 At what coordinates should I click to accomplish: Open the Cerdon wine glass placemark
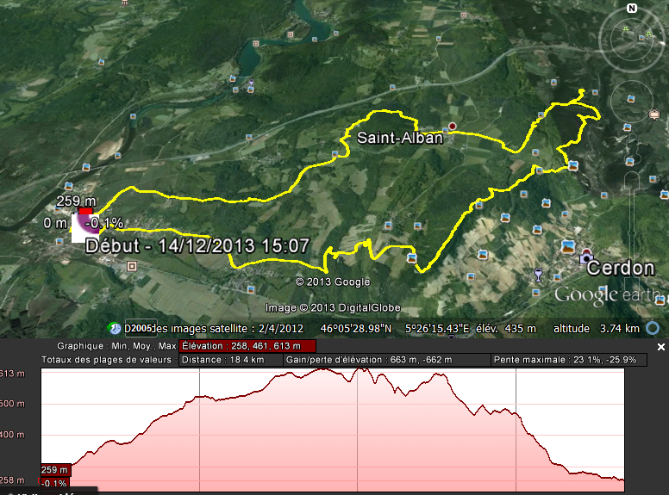(x=539, y=275)
